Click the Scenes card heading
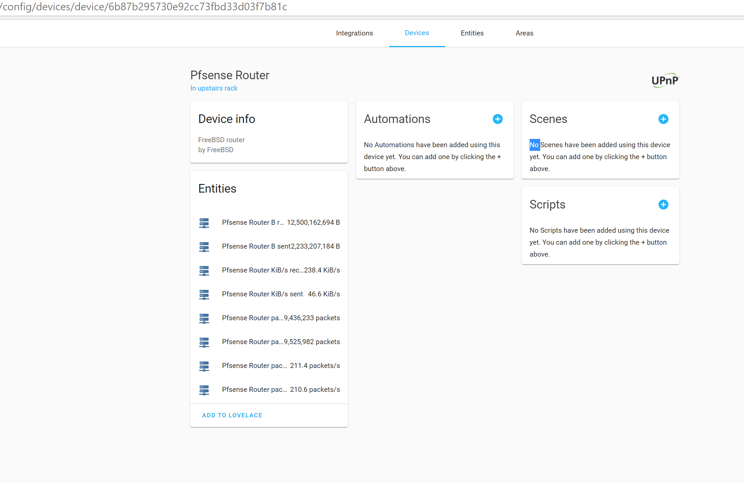The height and width of the screenshot is (483, 744). tap(548, 119)
